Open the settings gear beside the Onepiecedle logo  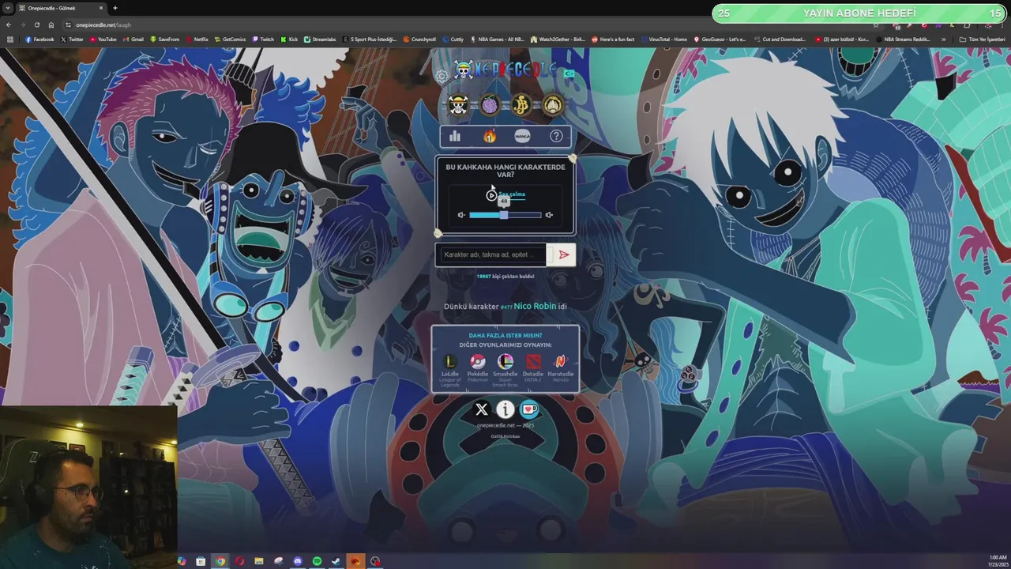pyautogui.click(x=442, y=76)
